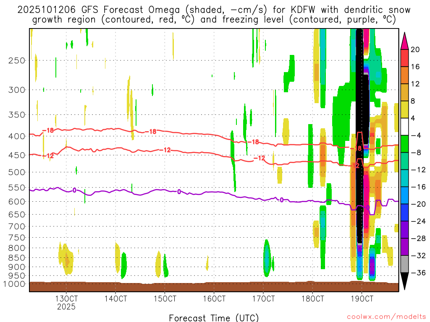Pick the yellow colorbar swatch between 4 and 8

tap(404, 109)
